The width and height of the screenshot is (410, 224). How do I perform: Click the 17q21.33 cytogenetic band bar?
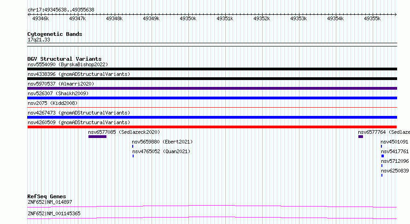point(212,45)
